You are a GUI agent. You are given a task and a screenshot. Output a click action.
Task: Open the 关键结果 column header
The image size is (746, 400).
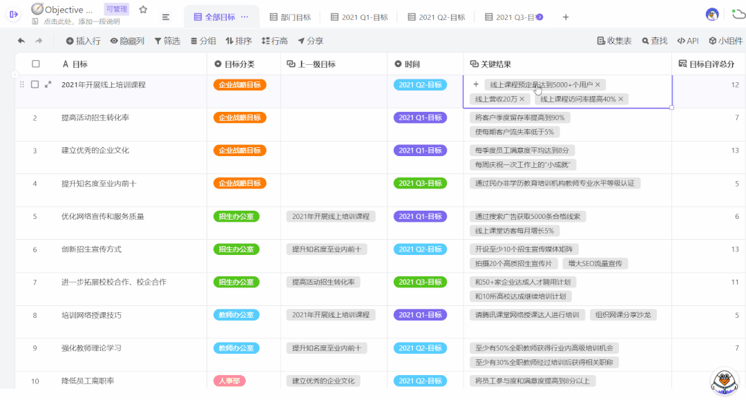tap(568, 64)
